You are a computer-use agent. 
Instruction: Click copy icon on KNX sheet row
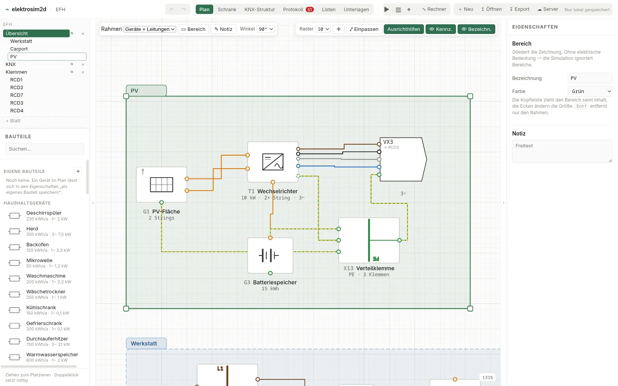[72, 64]
